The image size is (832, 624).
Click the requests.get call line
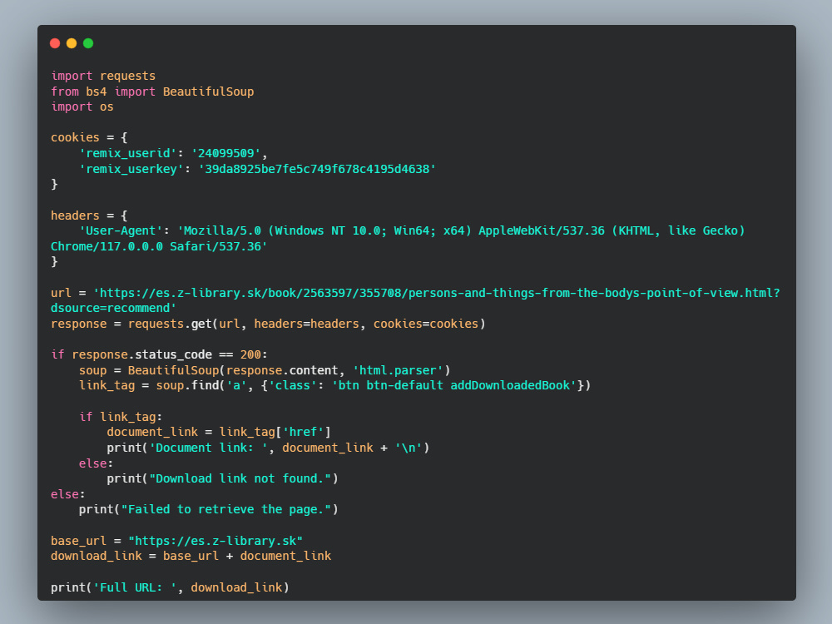[x=268, y=324]
